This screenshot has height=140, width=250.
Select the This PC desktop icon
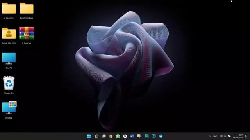pyautogui.click(x=9, y=58)
